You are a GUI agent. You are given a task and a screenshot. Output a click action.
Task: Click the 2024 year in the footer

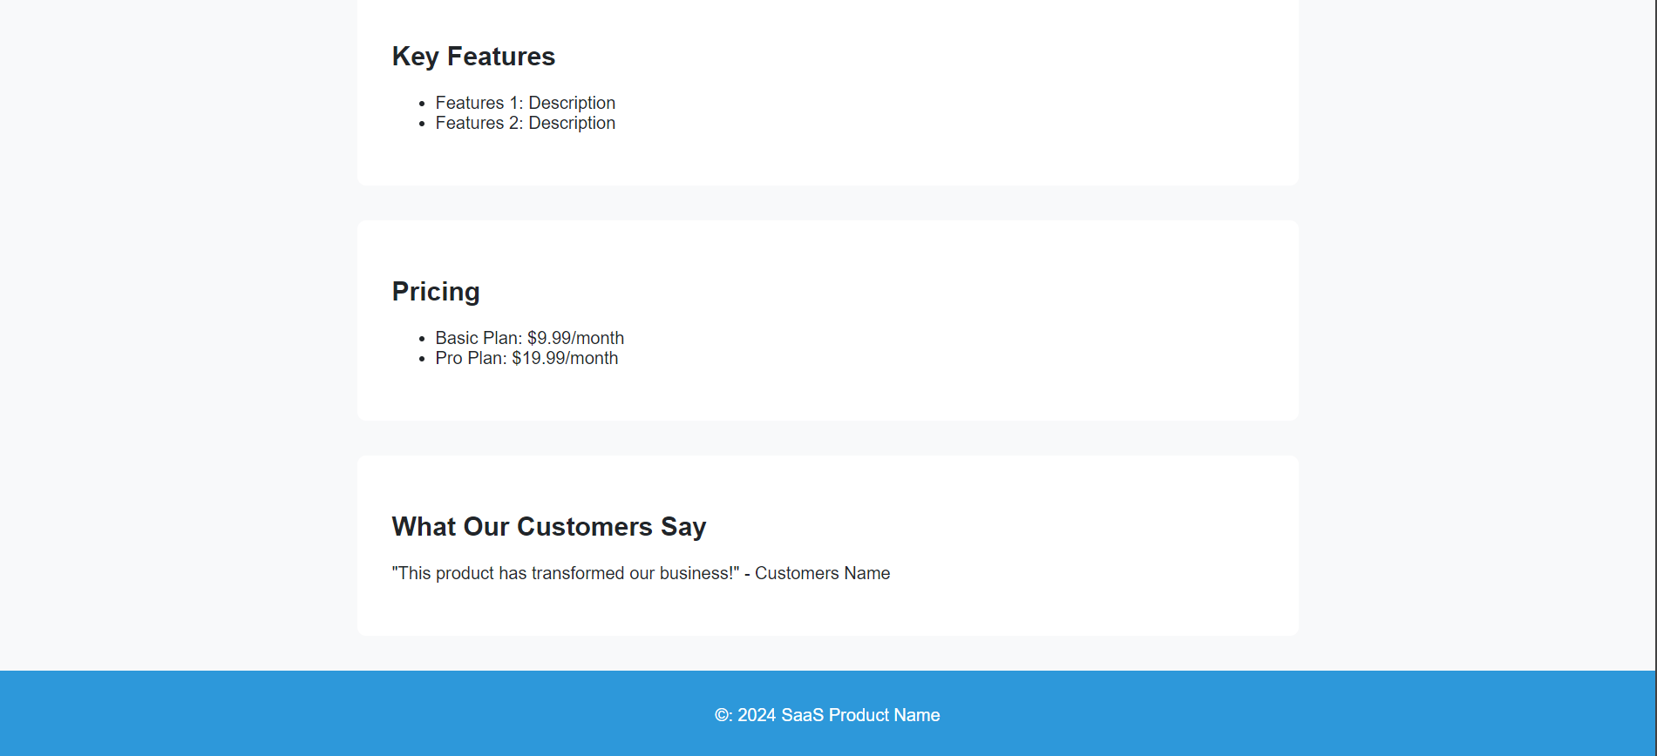point(757,715)
